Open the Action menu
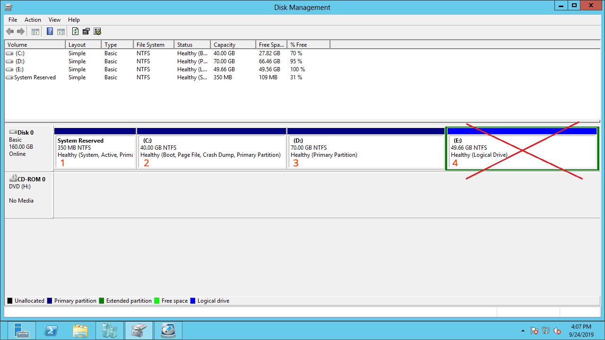This screenshot has height=340, width=605. point(33,20)
